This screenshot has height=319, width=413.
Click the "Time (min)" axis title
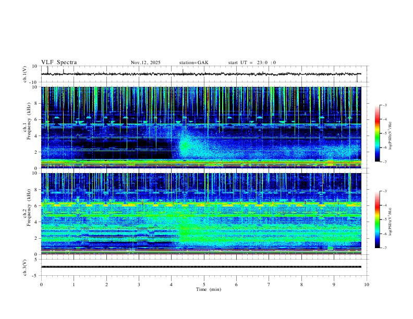point(209,289)
